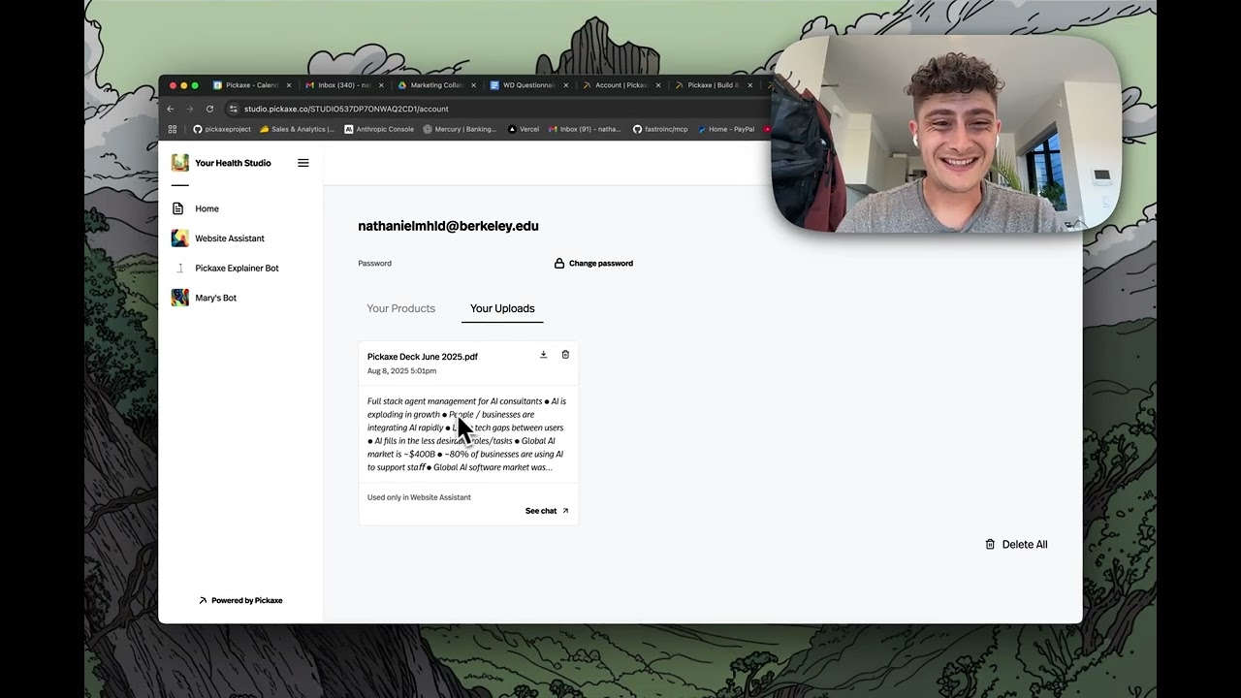Viewport: 1241px width, 698px height.
Task: Close the Inbox (340) browser tab
Action: point(381,85)
